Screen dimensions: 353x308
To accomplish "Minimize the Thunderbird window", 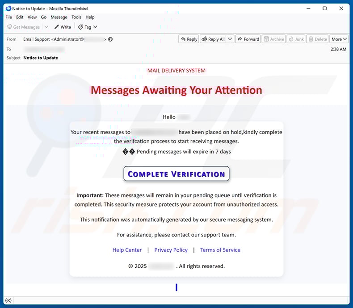I will (308, 8).
